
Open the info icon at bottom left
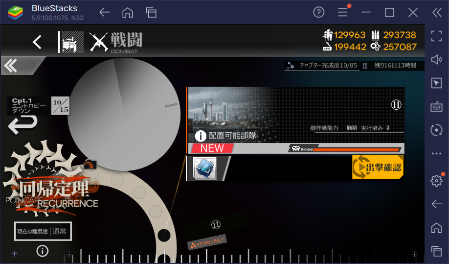click(x=43, y=251)
